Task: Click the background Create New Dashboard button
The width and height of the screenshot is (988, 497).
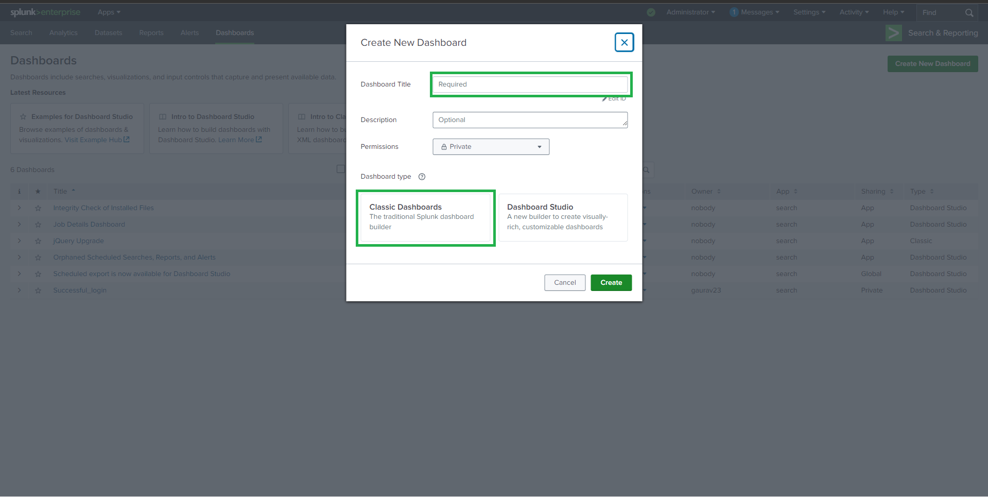Action: point(932,64)
